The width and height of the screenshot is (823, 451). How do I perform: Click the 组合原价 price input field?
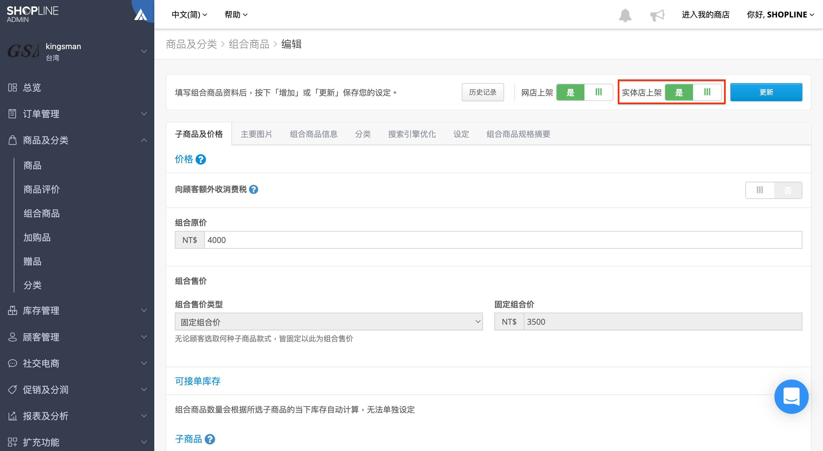coord(503,240)
